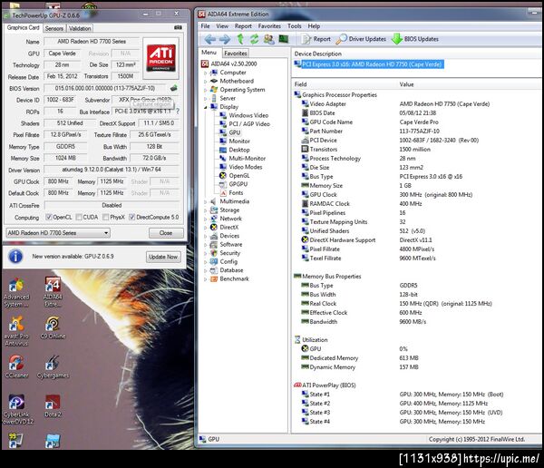
Task: Click the Close button in GPU-Z
Action: 166,233
